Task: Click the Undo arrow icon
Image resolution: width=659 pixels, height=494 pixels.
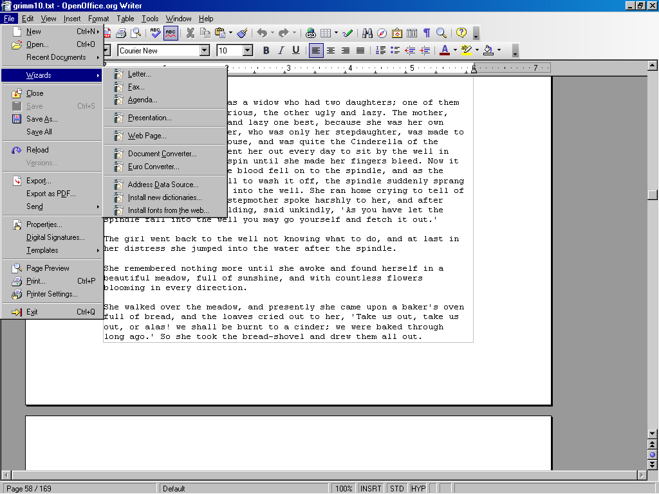Action: coord(263,33)
